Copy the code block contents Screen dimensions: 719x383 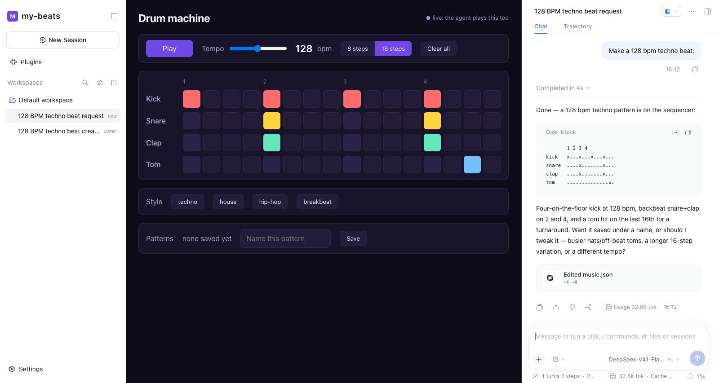[x=688, y=132]
